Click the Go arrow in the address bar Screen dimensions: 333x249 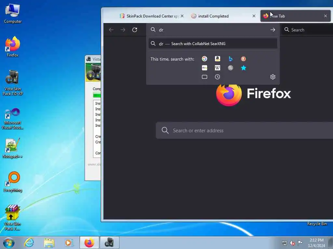273,30
